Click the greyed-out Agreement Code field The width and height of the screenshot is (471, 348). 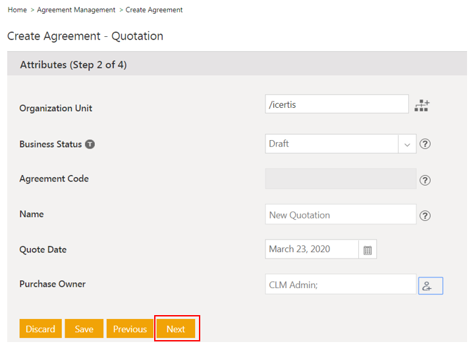coord(340,179)
